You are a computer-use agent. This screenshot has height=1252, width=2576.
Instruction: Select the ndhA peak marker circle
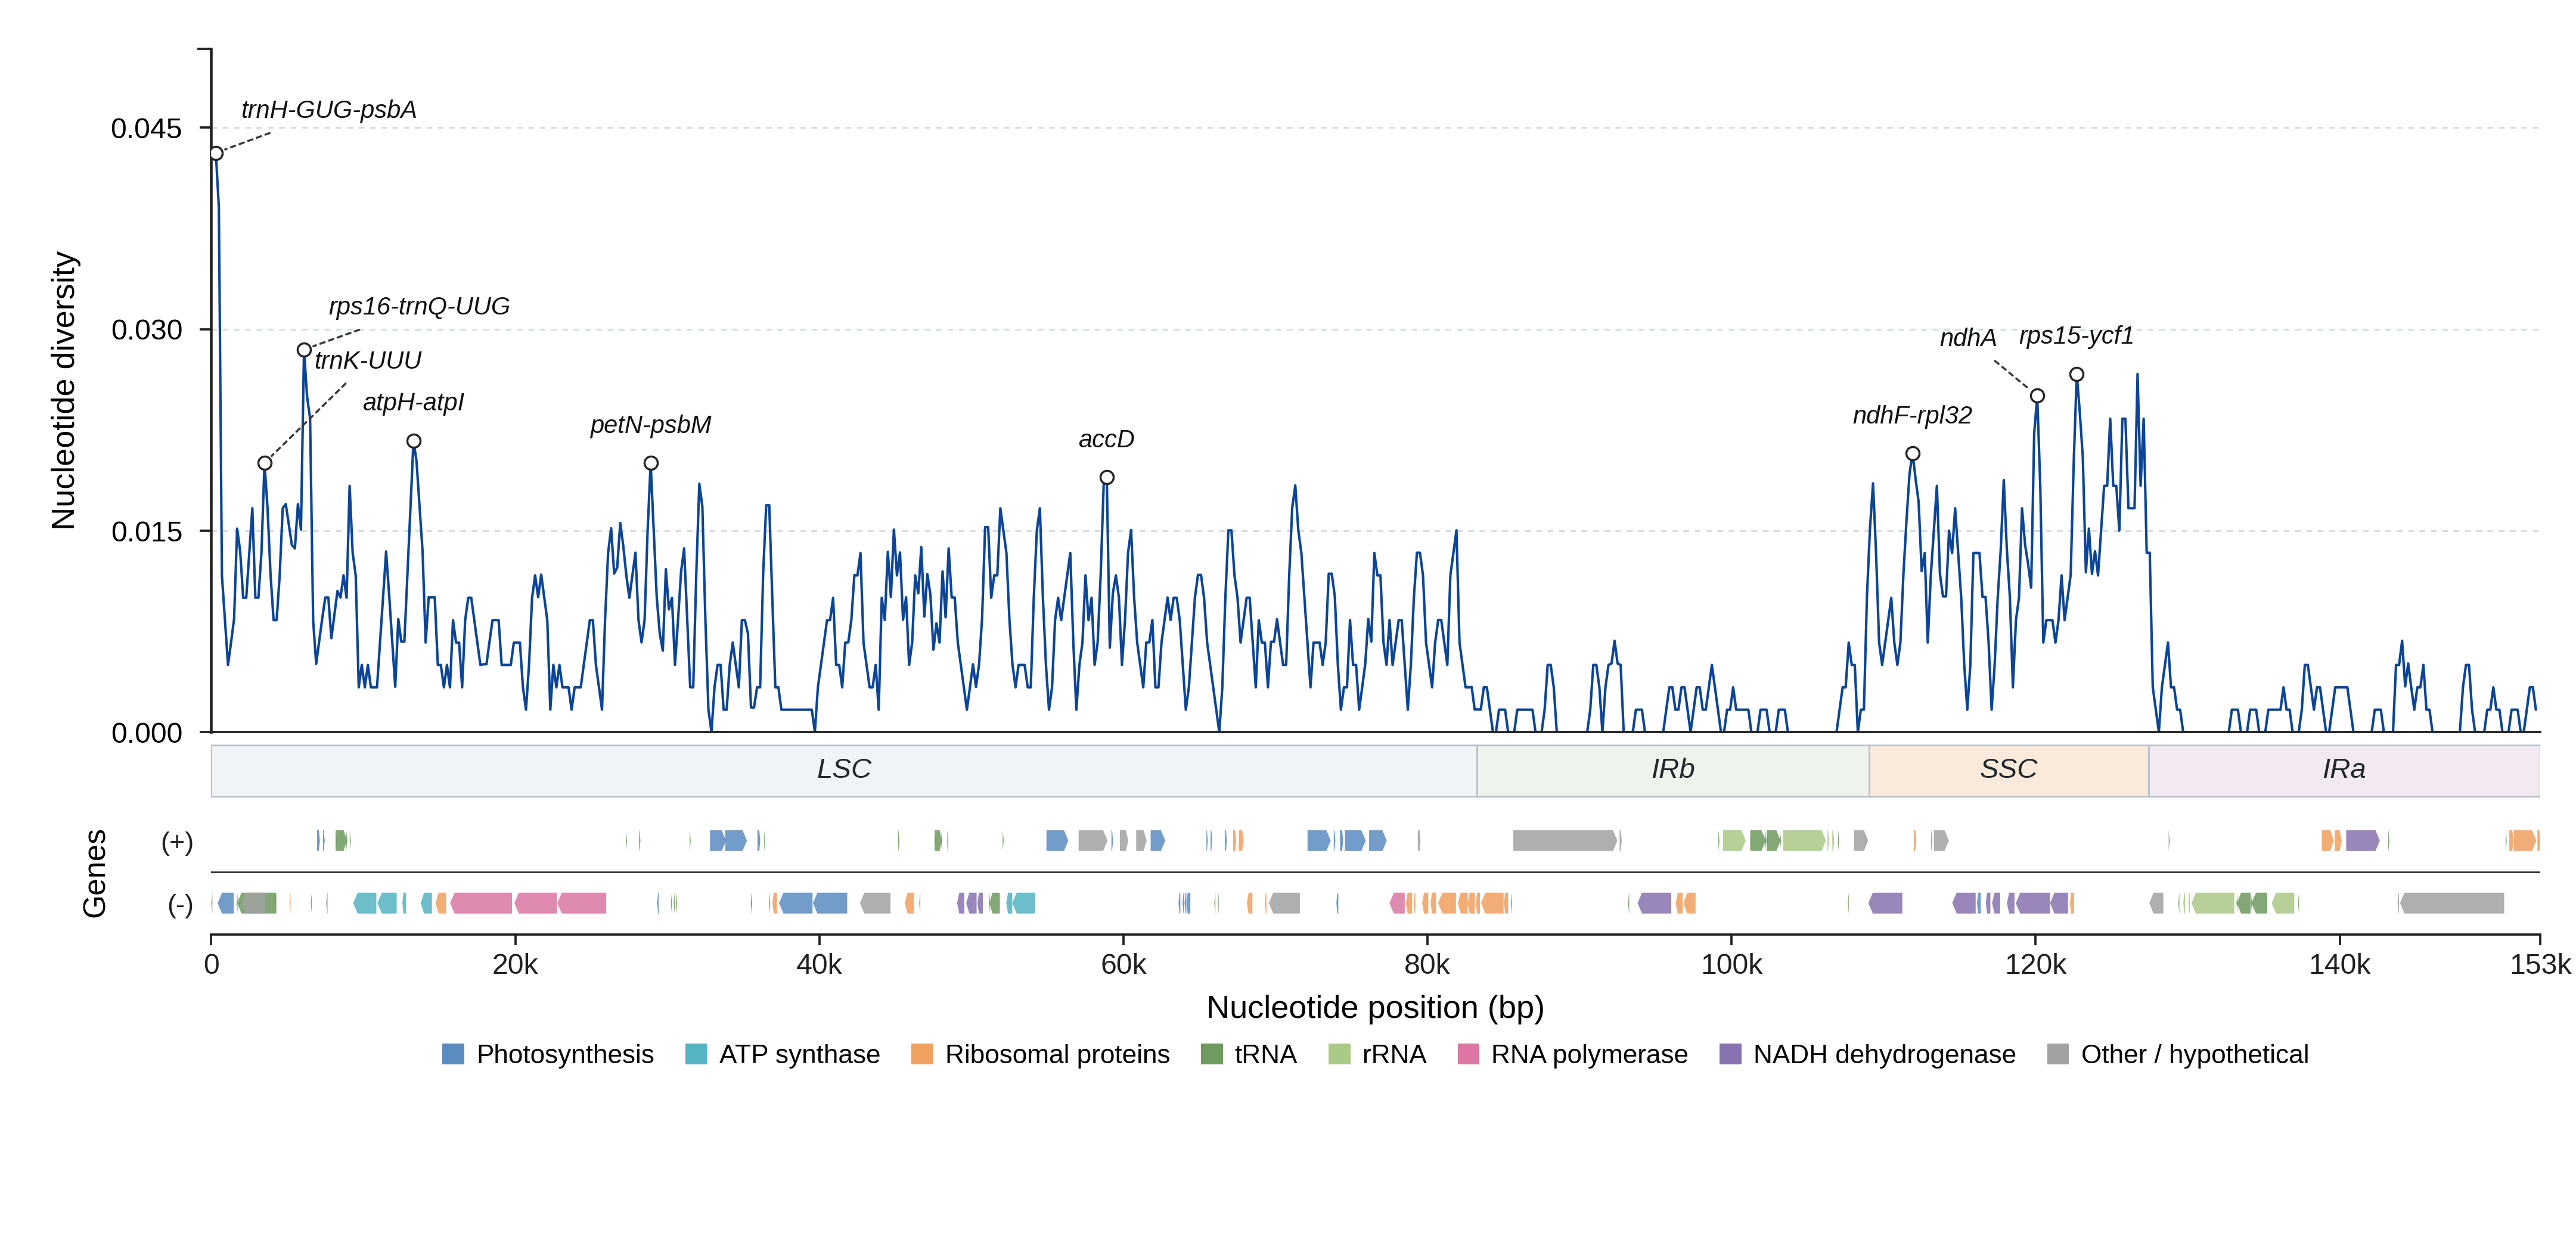click(2037, 395)
